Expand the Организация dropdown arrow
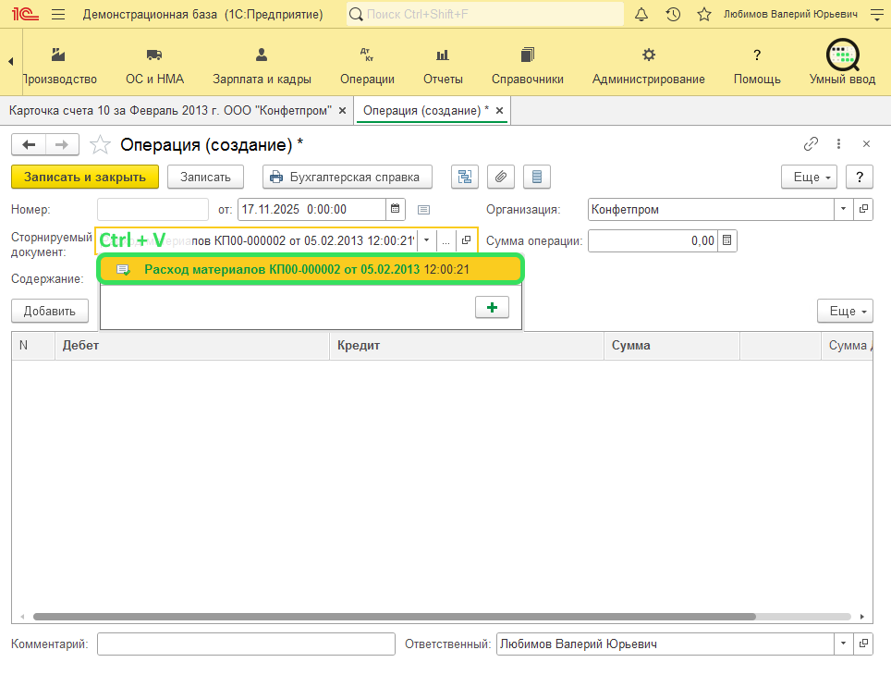 tap(843, 209)
